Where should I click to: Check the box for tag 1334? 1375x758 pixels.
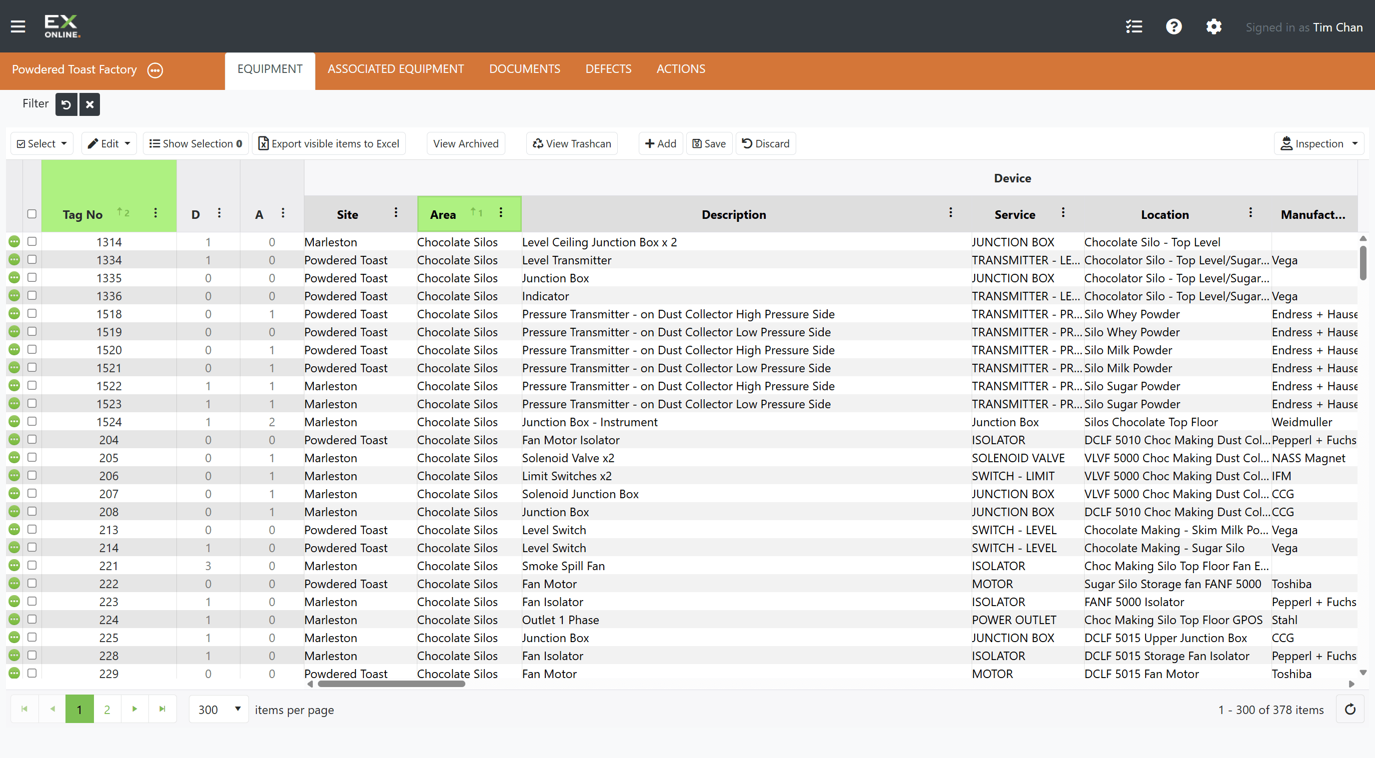point(32,259)
